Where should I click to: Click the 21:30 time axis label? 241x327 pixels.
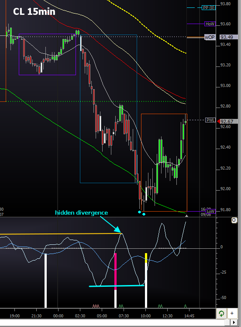click(x=36, y=316)
